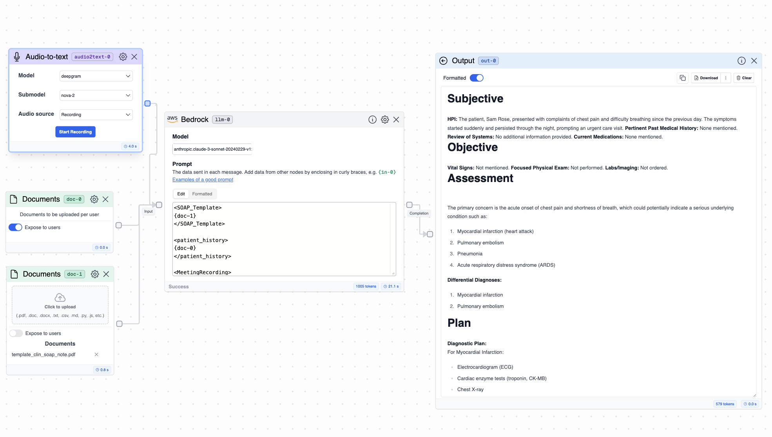Screen dimensions: 772x437
Task: Click the Audio-to-text microphone icon
Action: point(16,56)
